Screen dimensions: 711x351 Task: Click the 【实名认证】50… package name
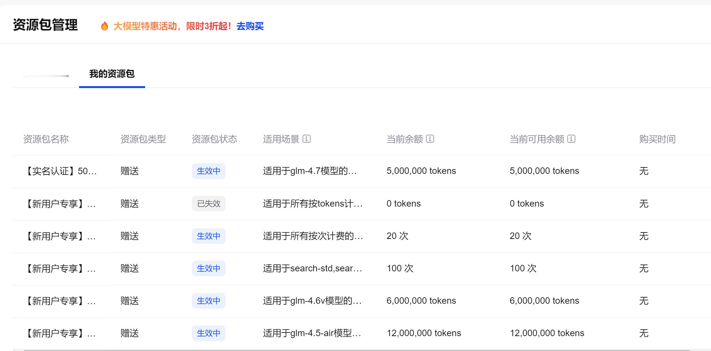pyautogui.click(x=60, y=171)
